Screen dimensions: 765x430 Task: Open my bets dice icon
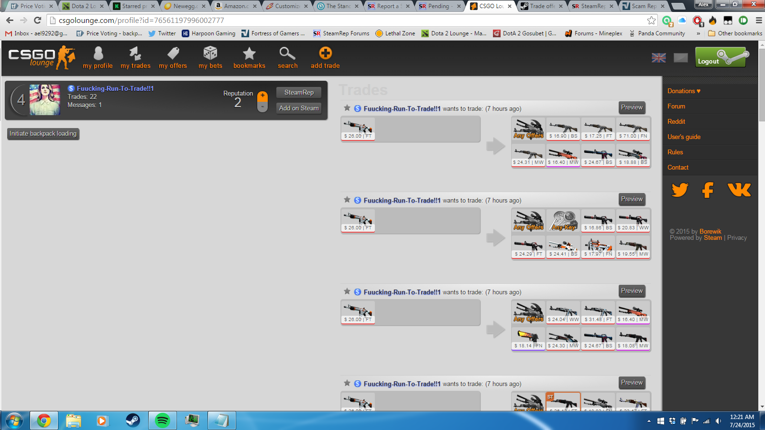pyautogui.click(x=210, y=54)
